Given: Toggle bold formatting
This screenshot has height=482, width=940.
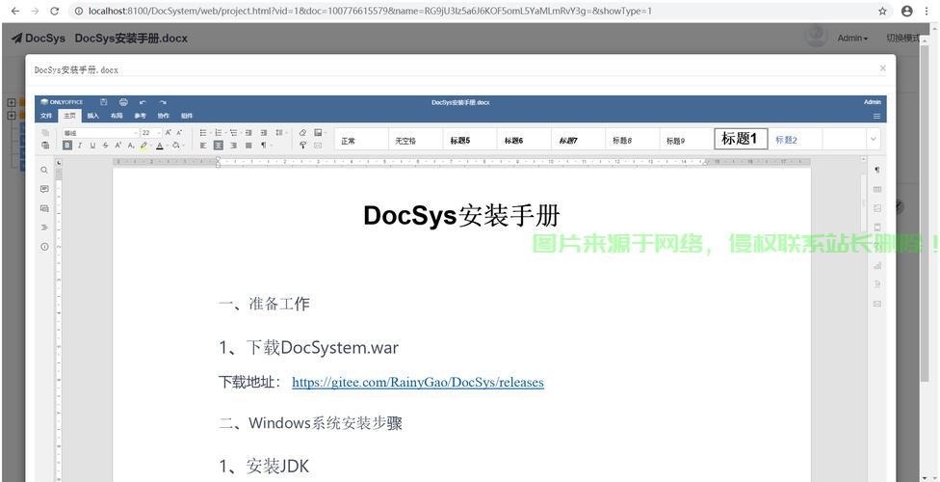Looking at the screenshot, I should click(67, 146).
